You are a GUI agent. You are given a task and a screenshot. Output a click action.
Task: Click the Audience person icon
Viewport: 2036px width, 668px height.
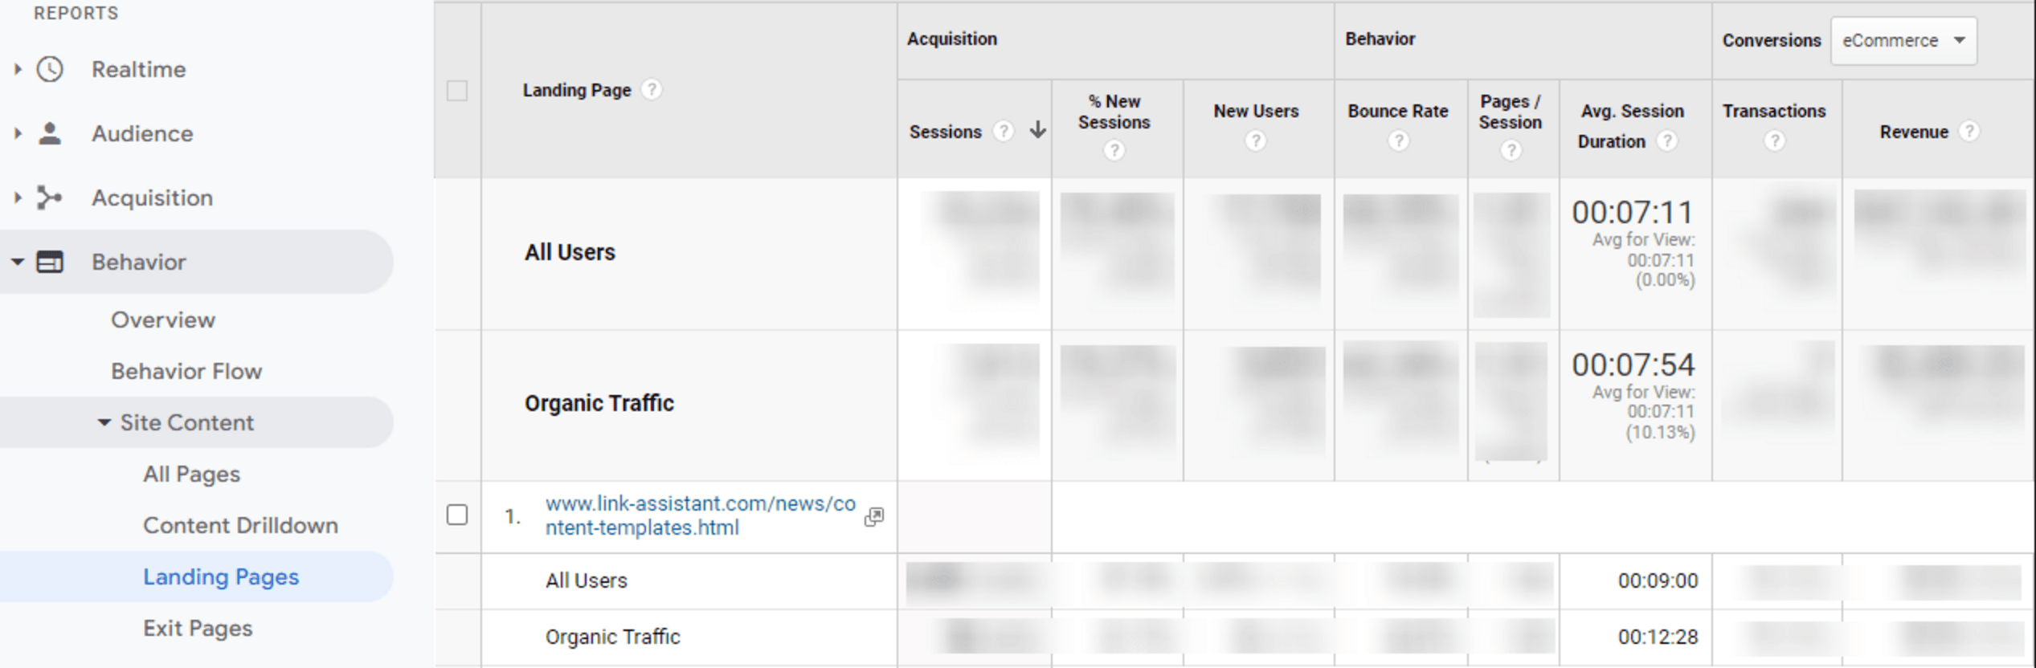(x=50, y=133)
